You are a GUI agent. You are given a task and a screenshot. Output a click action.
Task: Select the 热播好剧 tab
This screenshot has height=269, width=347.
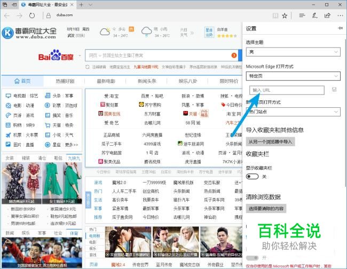pos(65,81)
